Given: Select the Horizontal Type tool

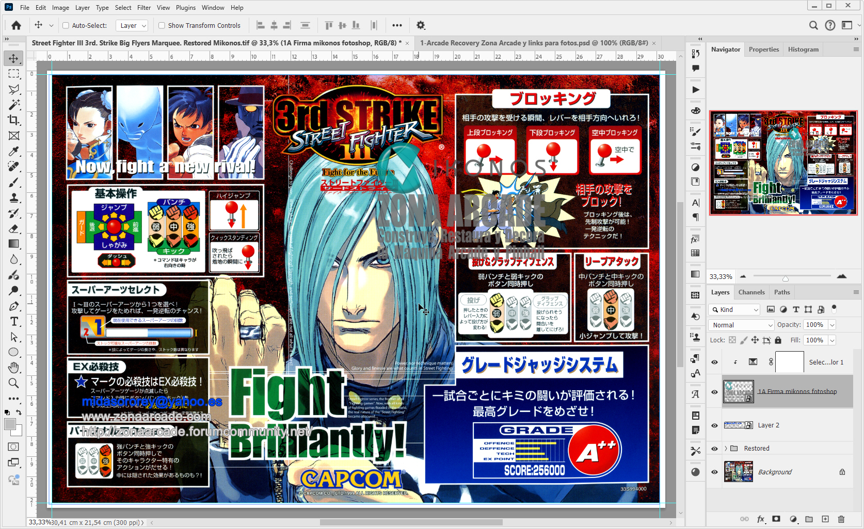Looking at the screenshot, I should 14,321.
